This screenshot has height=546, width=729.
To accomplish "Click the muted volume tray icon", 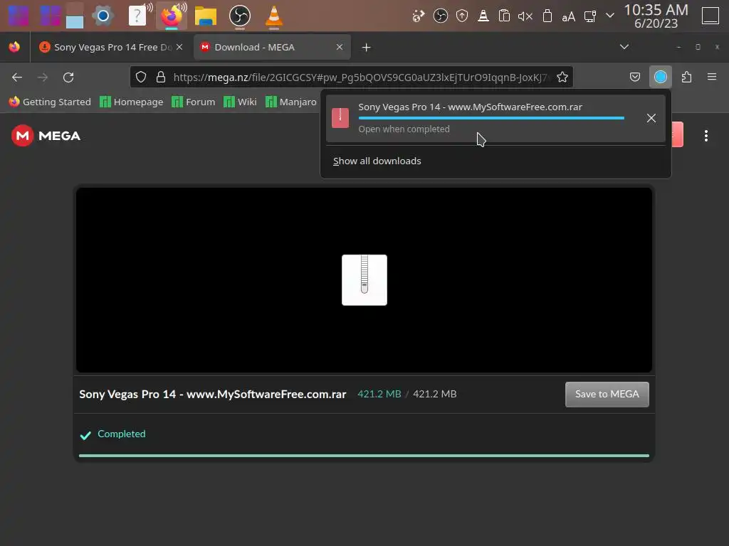I will pyautogui.click(x=525, y=17).
